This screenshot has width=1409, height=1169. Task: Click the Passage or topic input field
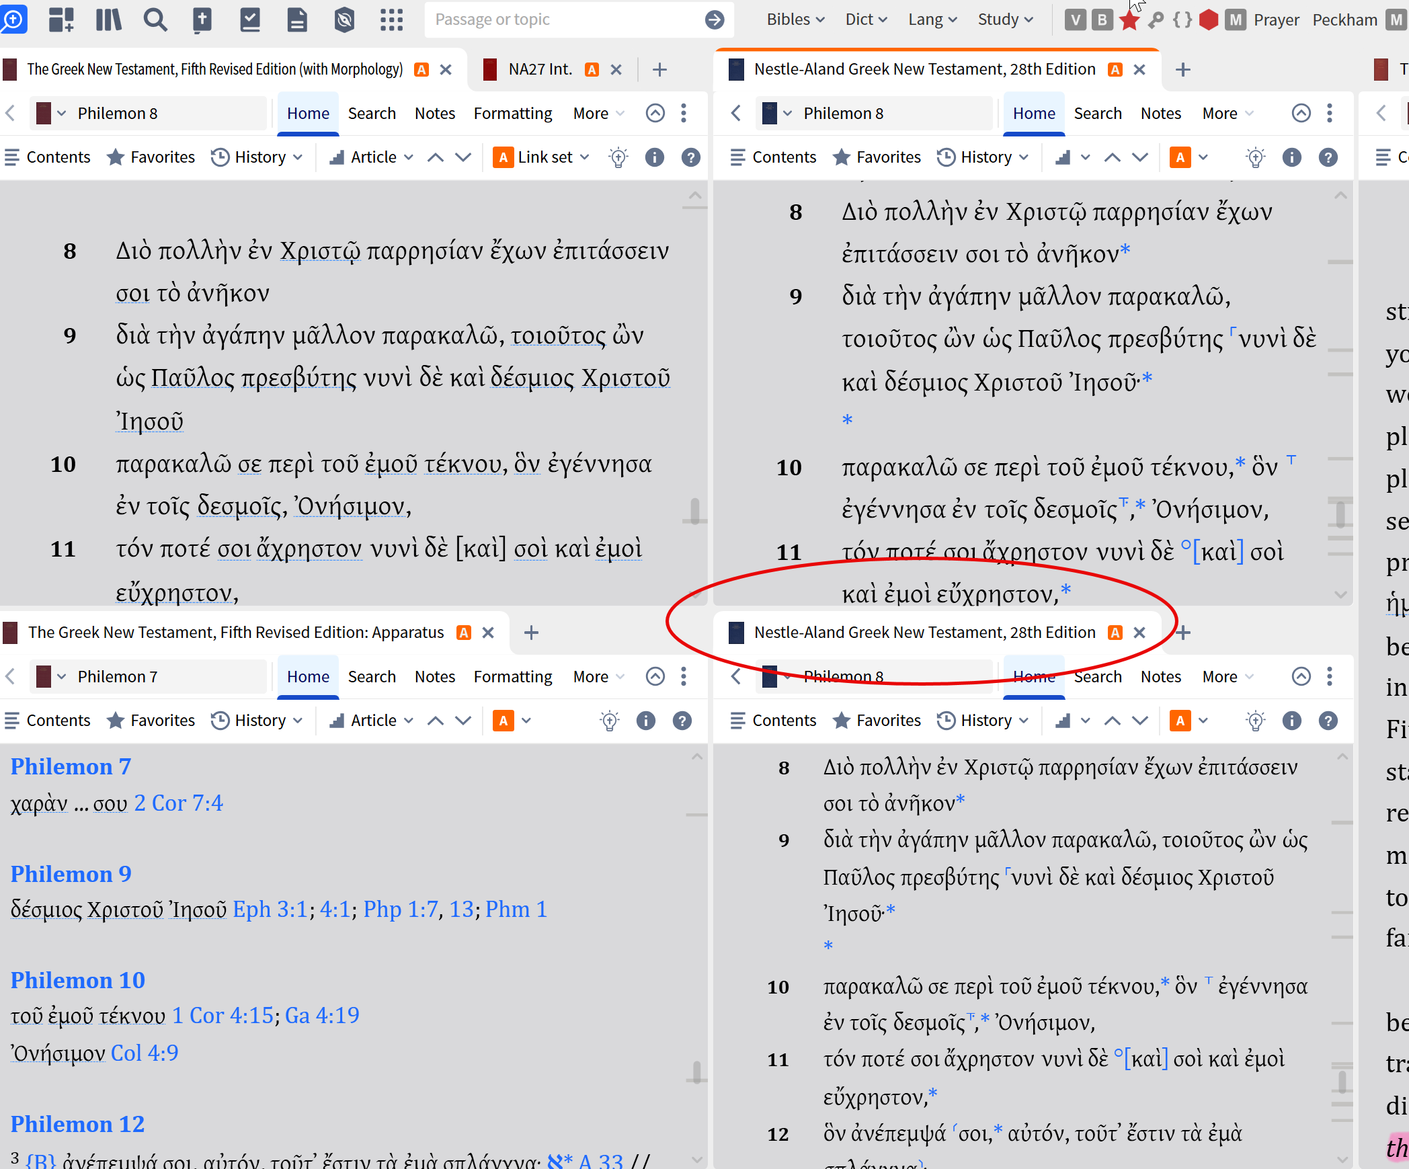565,19
